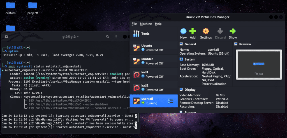Click the 'Video Memory: 16 MB' row
The image size is (287, 138).
(x=202, y=95)
